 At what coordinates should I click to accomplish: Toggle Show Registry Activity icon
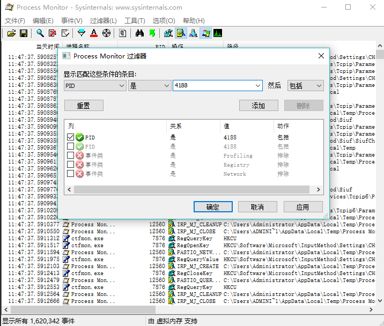(168, 33)
